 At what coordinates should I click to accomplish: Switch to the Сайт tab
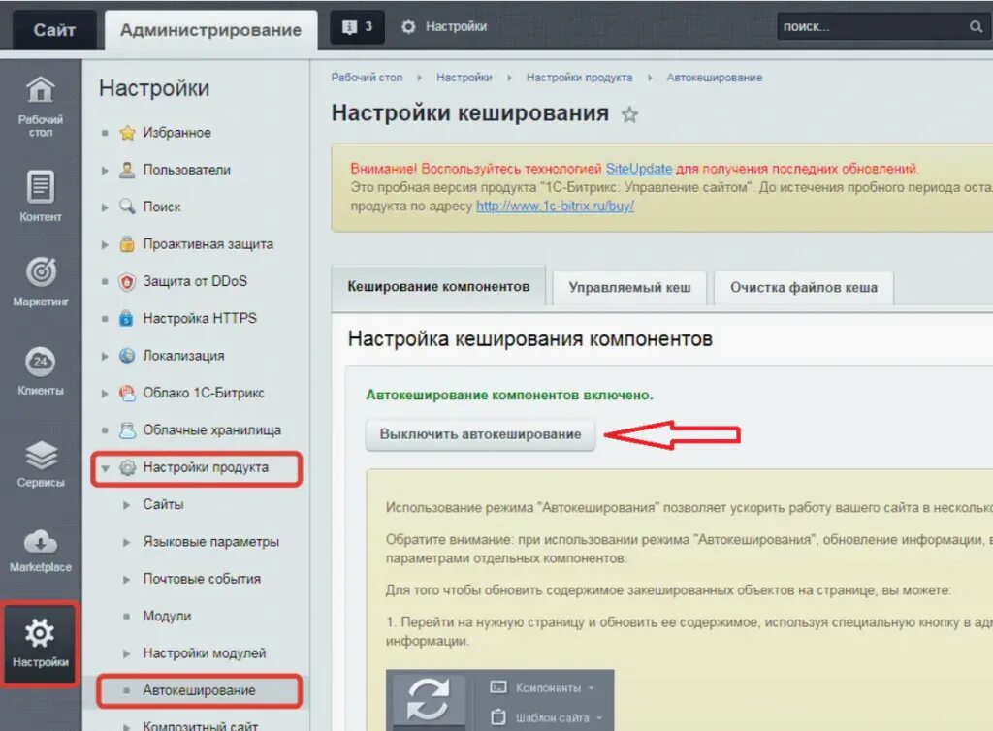pos(54,29)
